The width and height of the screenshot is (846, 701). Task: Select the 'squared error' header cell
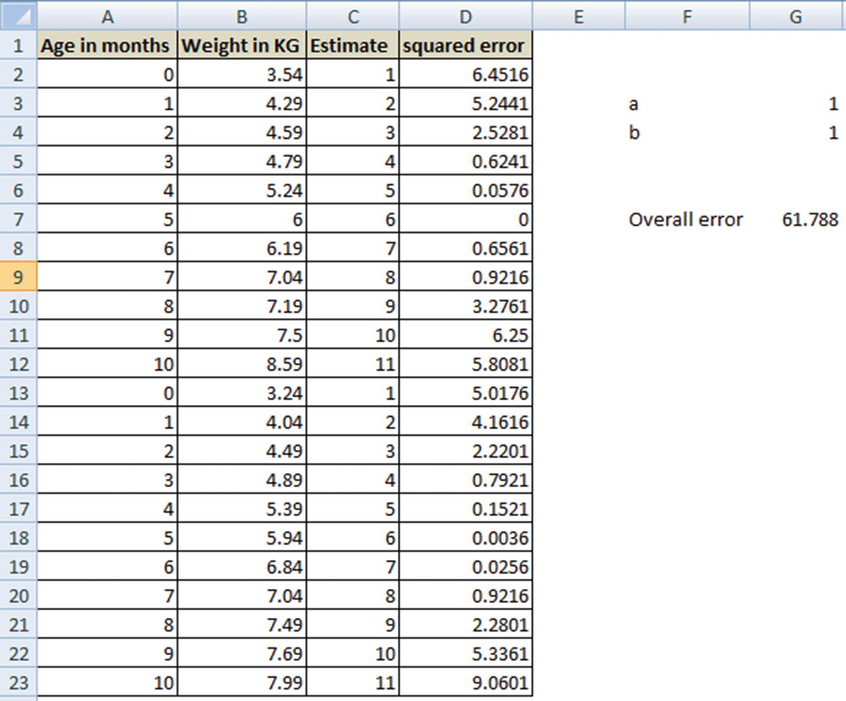pos(465,46)
